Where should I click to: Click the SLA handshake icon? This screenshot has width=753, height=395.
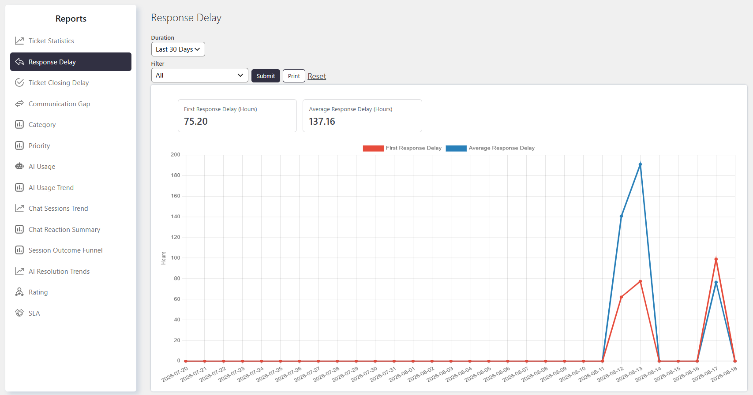(19, 313)
